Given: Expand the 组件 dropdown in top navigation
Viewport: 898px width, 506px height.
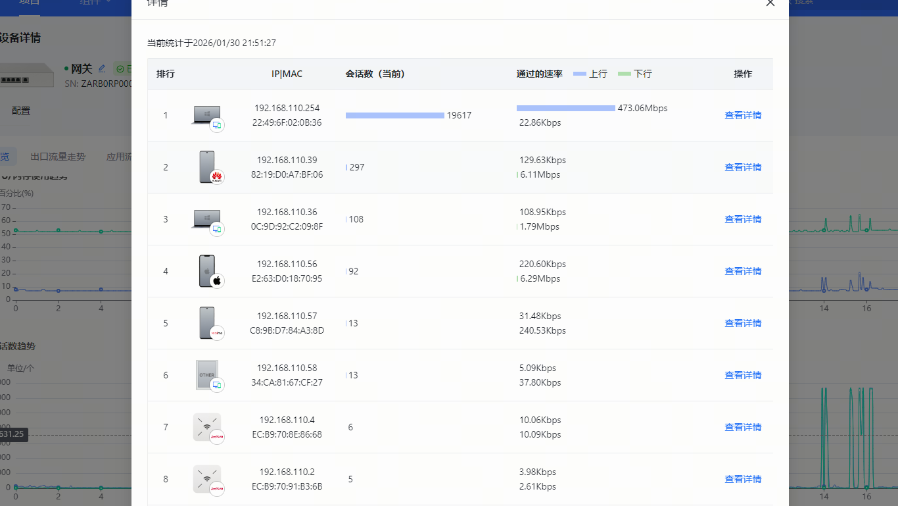Looking at the screenshot, I should pyautogui.click(x=95, y=2).
